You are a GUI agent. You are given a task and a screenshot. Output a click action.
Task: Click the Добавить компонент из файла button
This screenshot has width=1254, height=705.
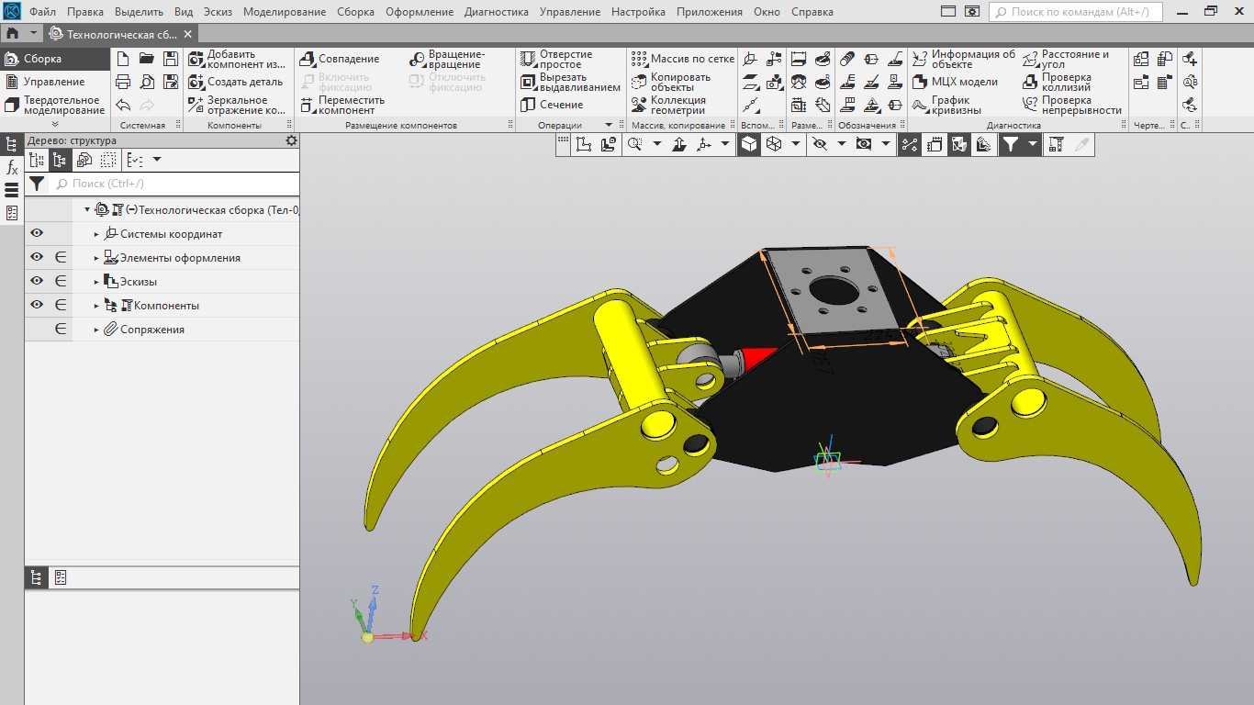(x=237, y=59)
